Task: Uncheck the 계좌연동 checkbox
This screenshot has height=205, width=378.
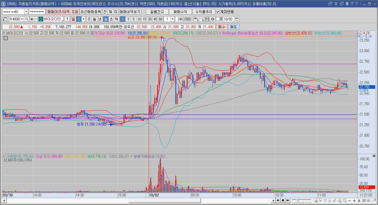Action: click(x=218, y=12)
